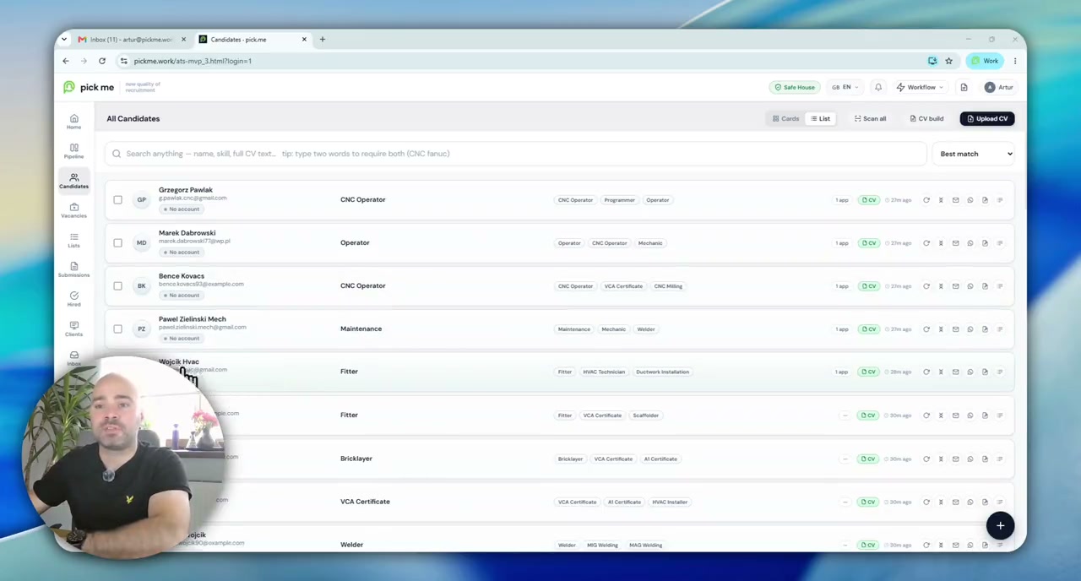Screen dimensions: 1081x581
Task: Click the floating plus button
Action: click(1000, 526)
